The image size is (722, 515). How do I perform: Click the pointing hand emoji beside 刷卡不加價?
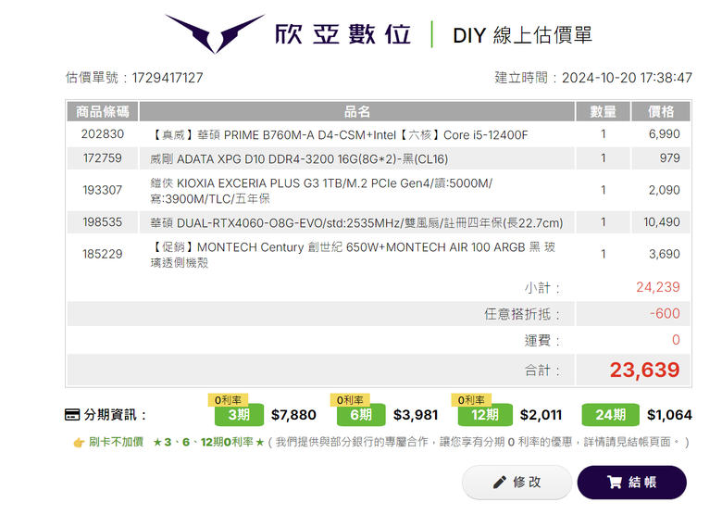click(x=79, y=443)
